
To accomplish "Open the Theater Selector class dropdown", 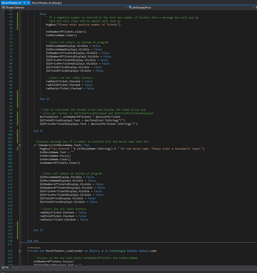I will tap(126, 8).
